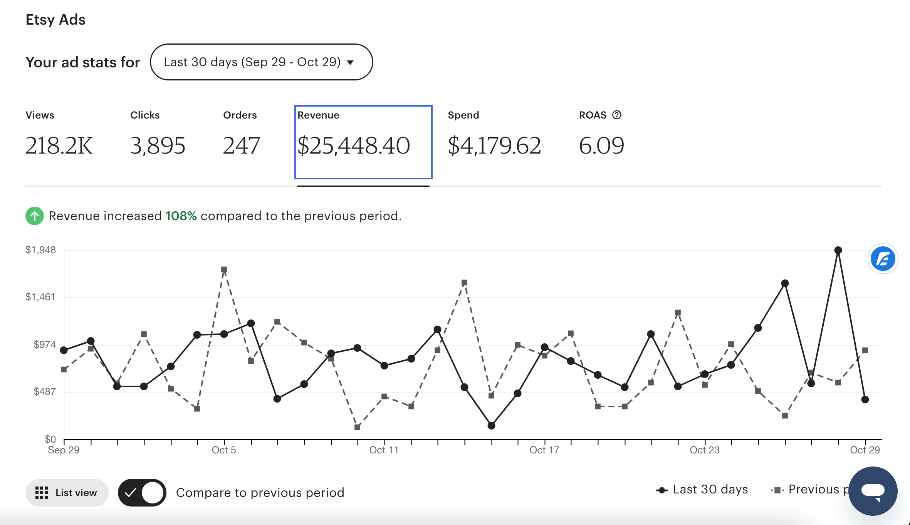This screenshot has height=525, width=910.
Task: Open the chat support bubble icon
Action: 873,491
